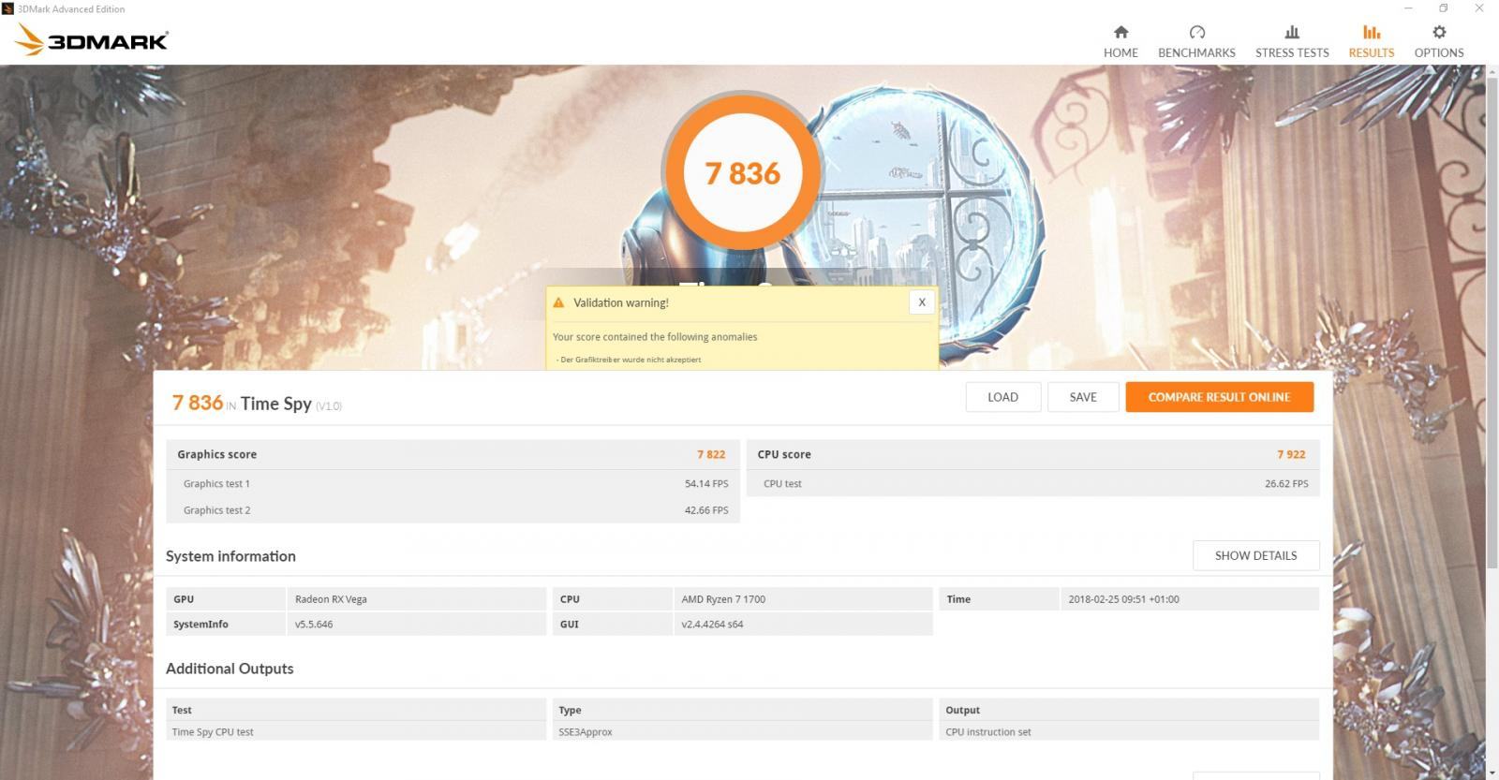Click the 54.14 FPS value
The image size is (1499, 780).
[x=706, y=484]
